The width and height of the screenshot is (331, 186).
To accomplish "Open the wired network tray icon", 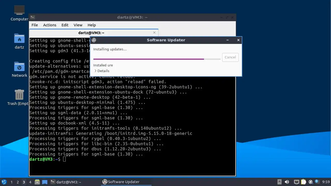I will pyautogui.click(x=296, y=182).
